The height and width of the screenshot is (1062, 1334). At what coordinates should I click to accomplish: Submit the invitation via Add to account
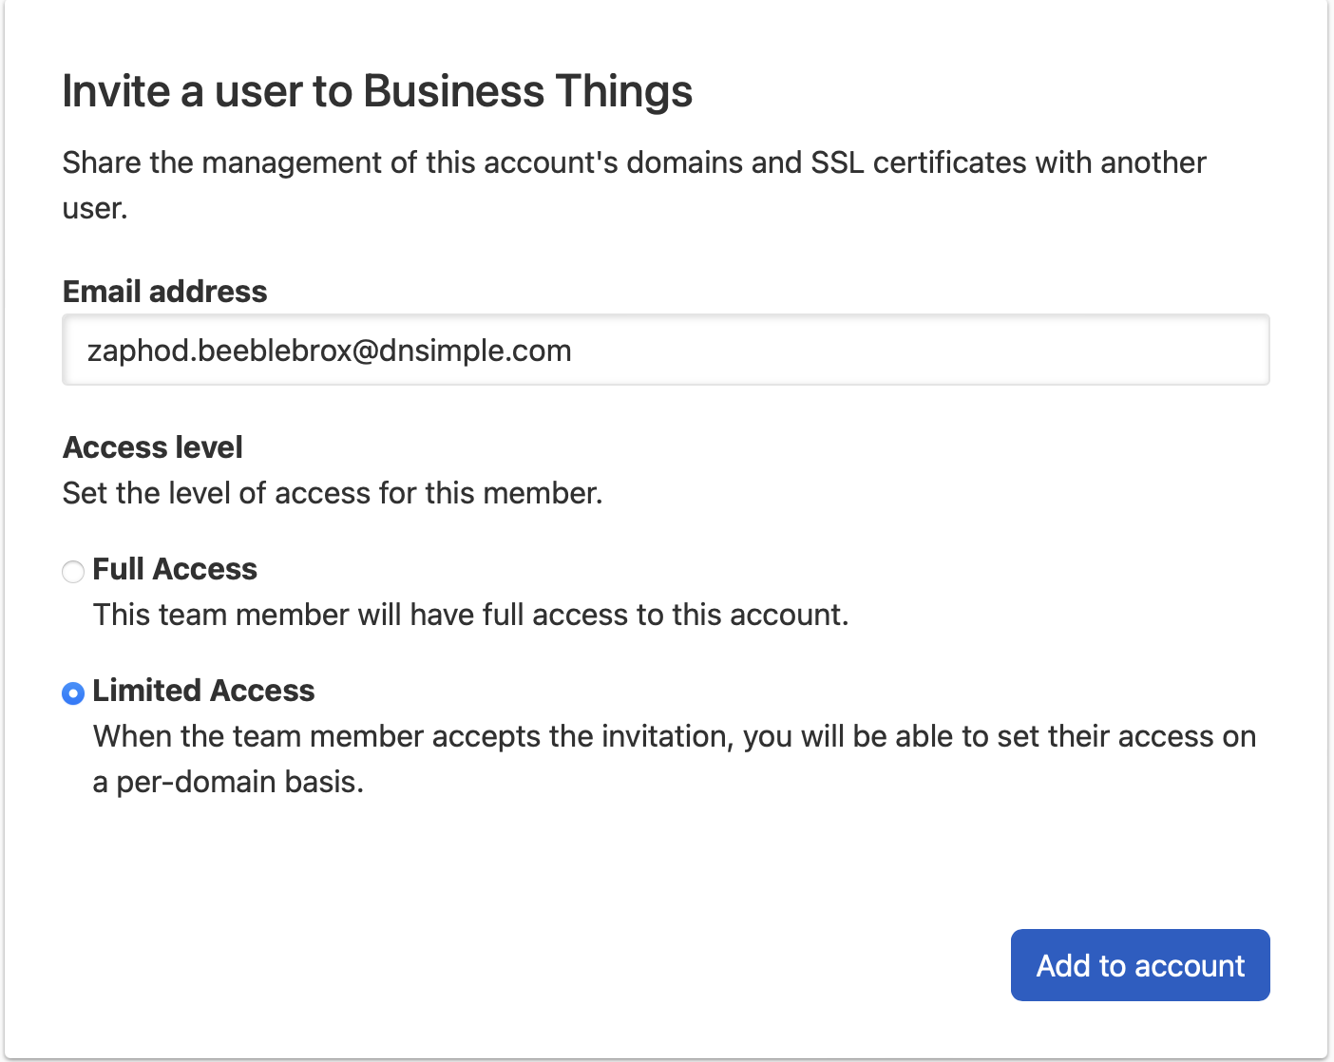click(1139, 965)
